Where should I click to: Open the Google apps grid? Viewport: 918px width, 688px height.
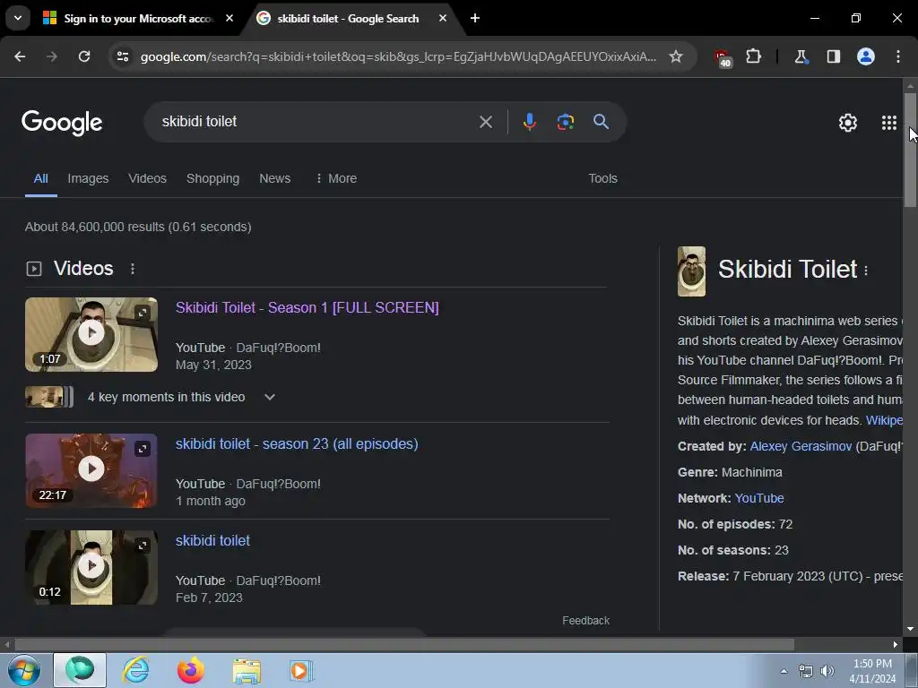[x=888, y=122]
